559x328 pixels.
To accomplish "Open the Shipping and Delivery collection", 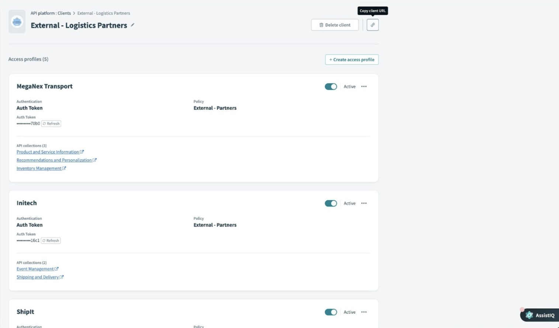I will point(38,277).
